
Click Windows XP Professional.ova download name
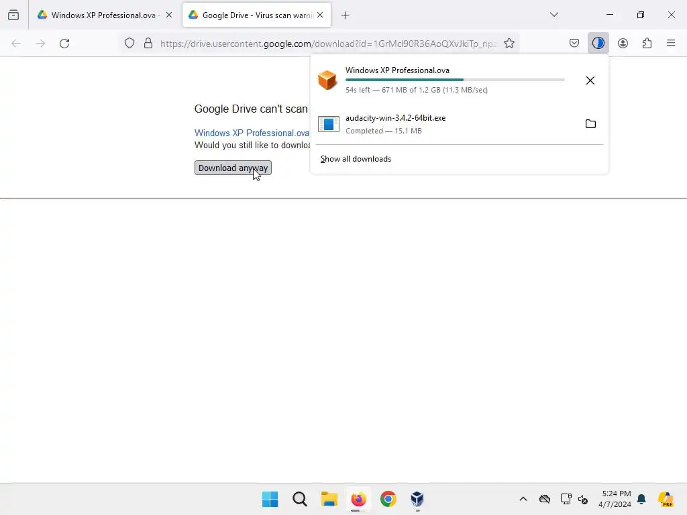coord(397,70)
